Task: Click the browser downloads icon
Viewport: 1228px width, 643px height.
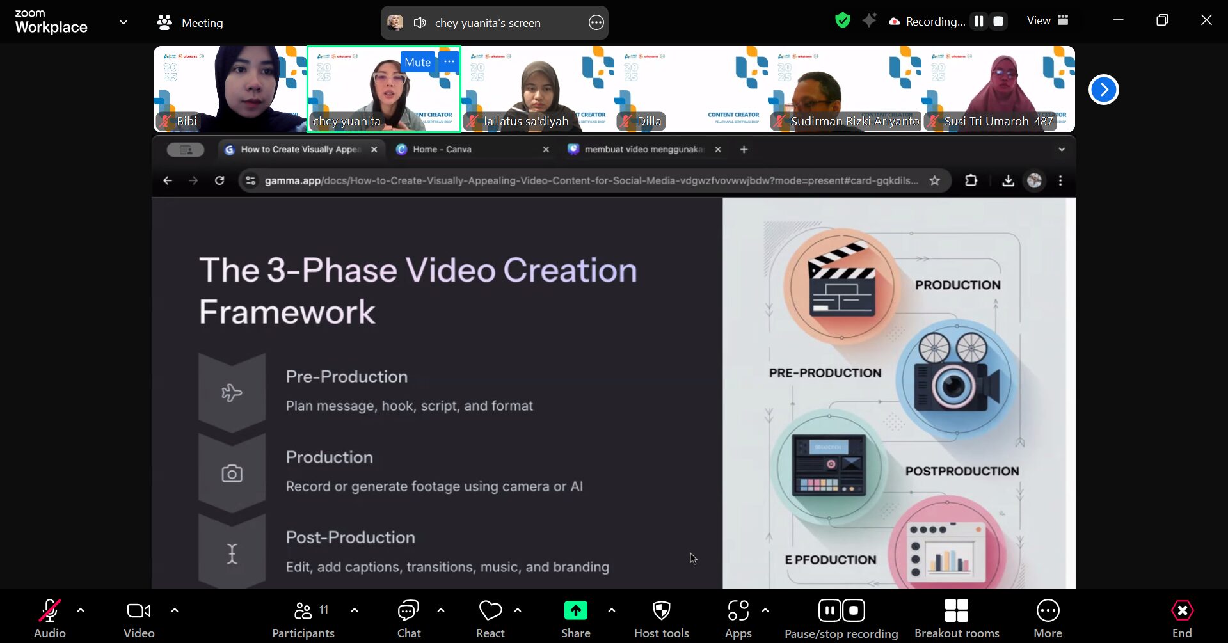Action: pos(1008,181)
